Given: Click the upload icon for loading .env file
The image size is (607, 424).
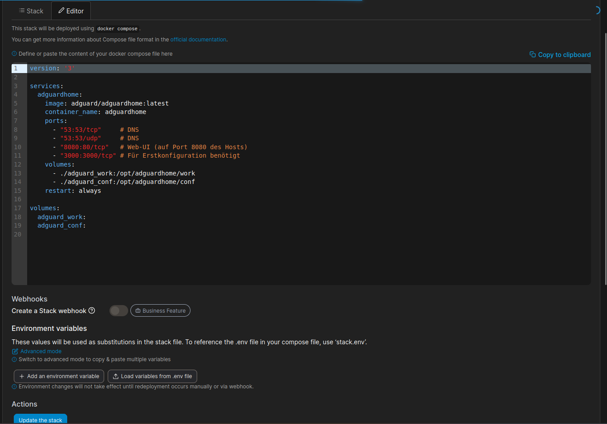Looking at the screenshot, I should click(115, 376).
